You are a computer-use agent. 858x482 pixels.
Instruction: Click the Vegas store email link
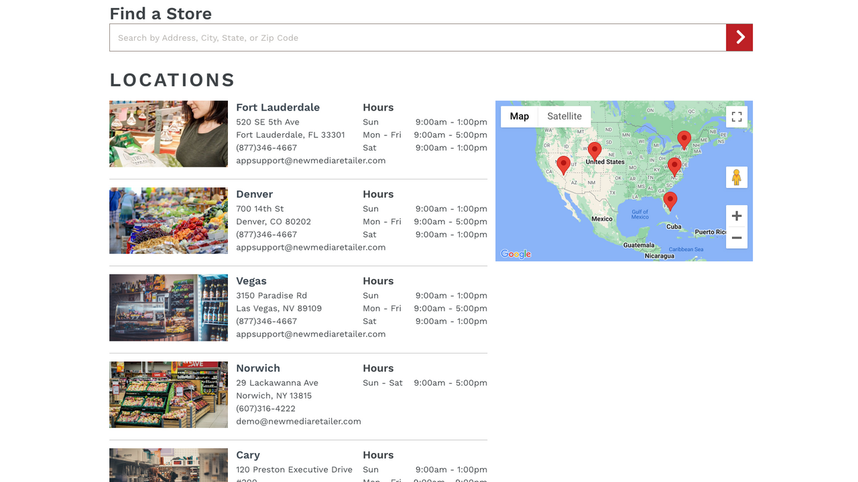(x=310, y=333)
